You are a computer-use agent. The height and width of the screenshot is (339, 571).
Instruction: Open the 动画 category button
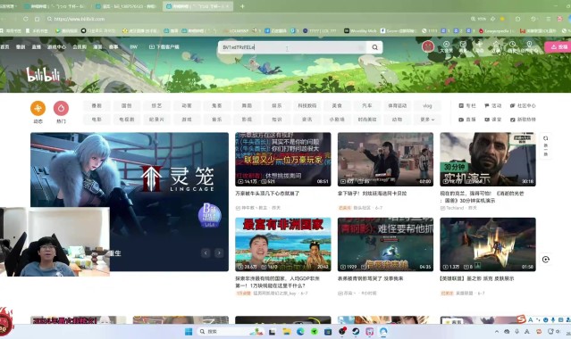coord(187,105)
